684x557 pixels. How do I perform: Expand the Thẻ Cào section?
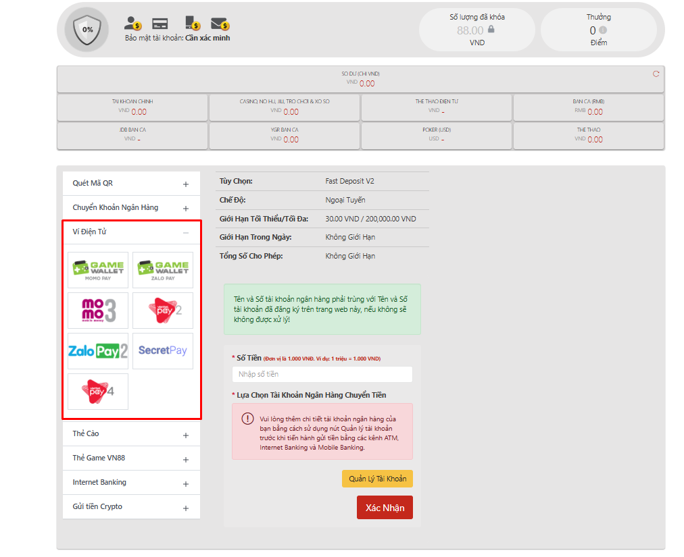tap(131, 434)
